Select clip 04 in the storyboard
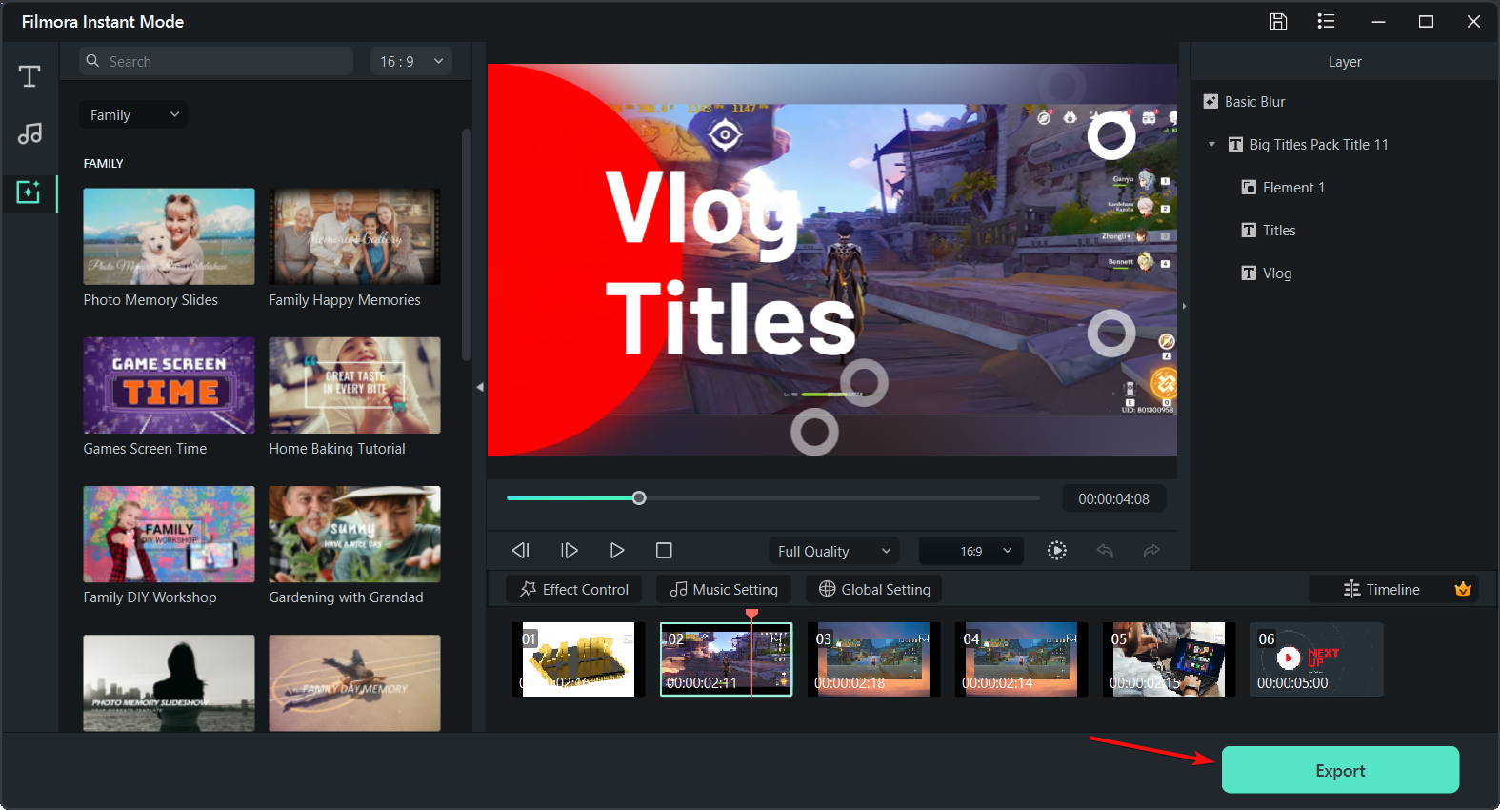The image size is (1500, 810). coord(1021,659)
